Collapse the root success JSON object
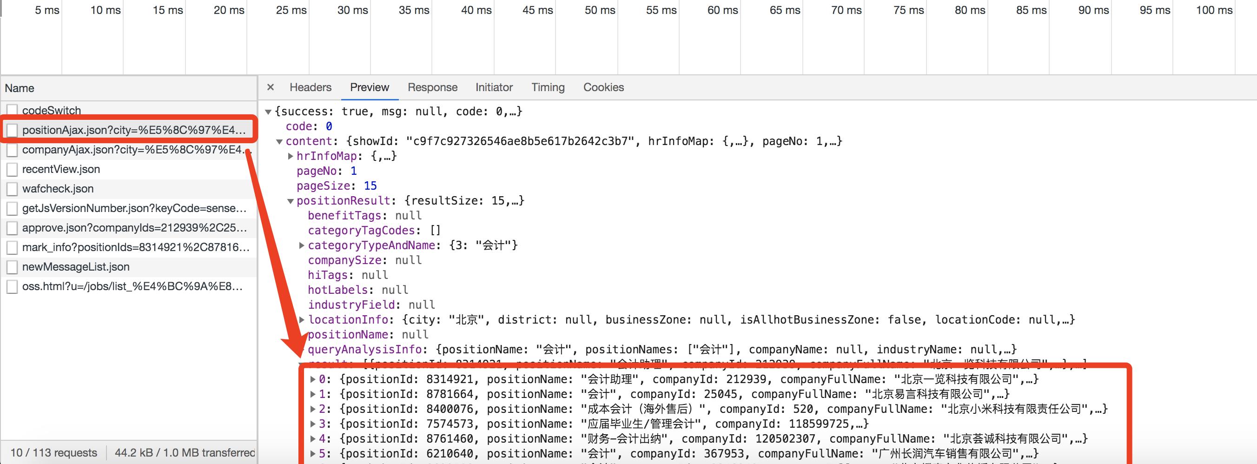This screenshot has width=1257, height=464. pyautogui.click(x=268, y=112)
